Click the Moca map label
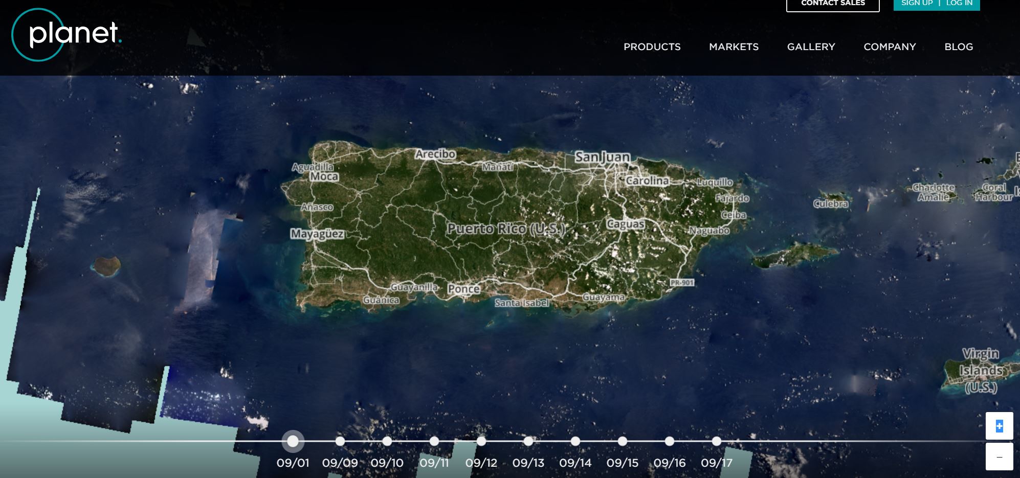Image resolution: width=1020 pixels, height=478 pixels. 324,176
